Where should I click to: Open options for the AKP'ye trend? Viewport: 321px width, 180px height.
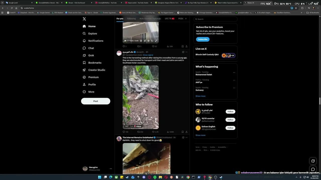tap(234, 80)
